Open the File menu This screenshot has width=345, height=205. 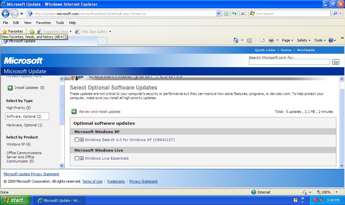click(5, 23)
